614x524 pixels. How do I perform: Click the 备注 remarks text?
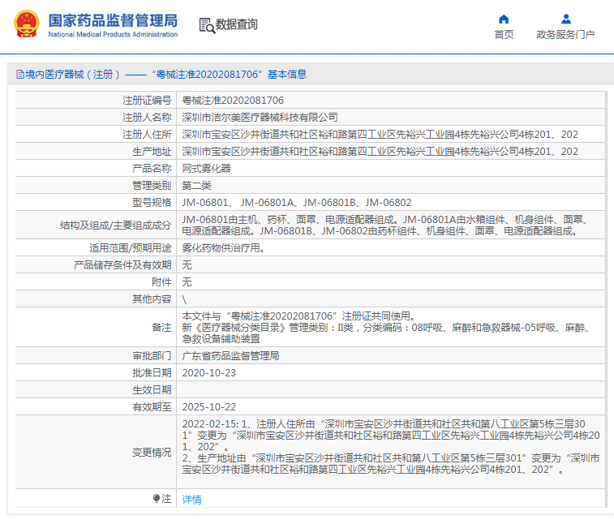386,327
